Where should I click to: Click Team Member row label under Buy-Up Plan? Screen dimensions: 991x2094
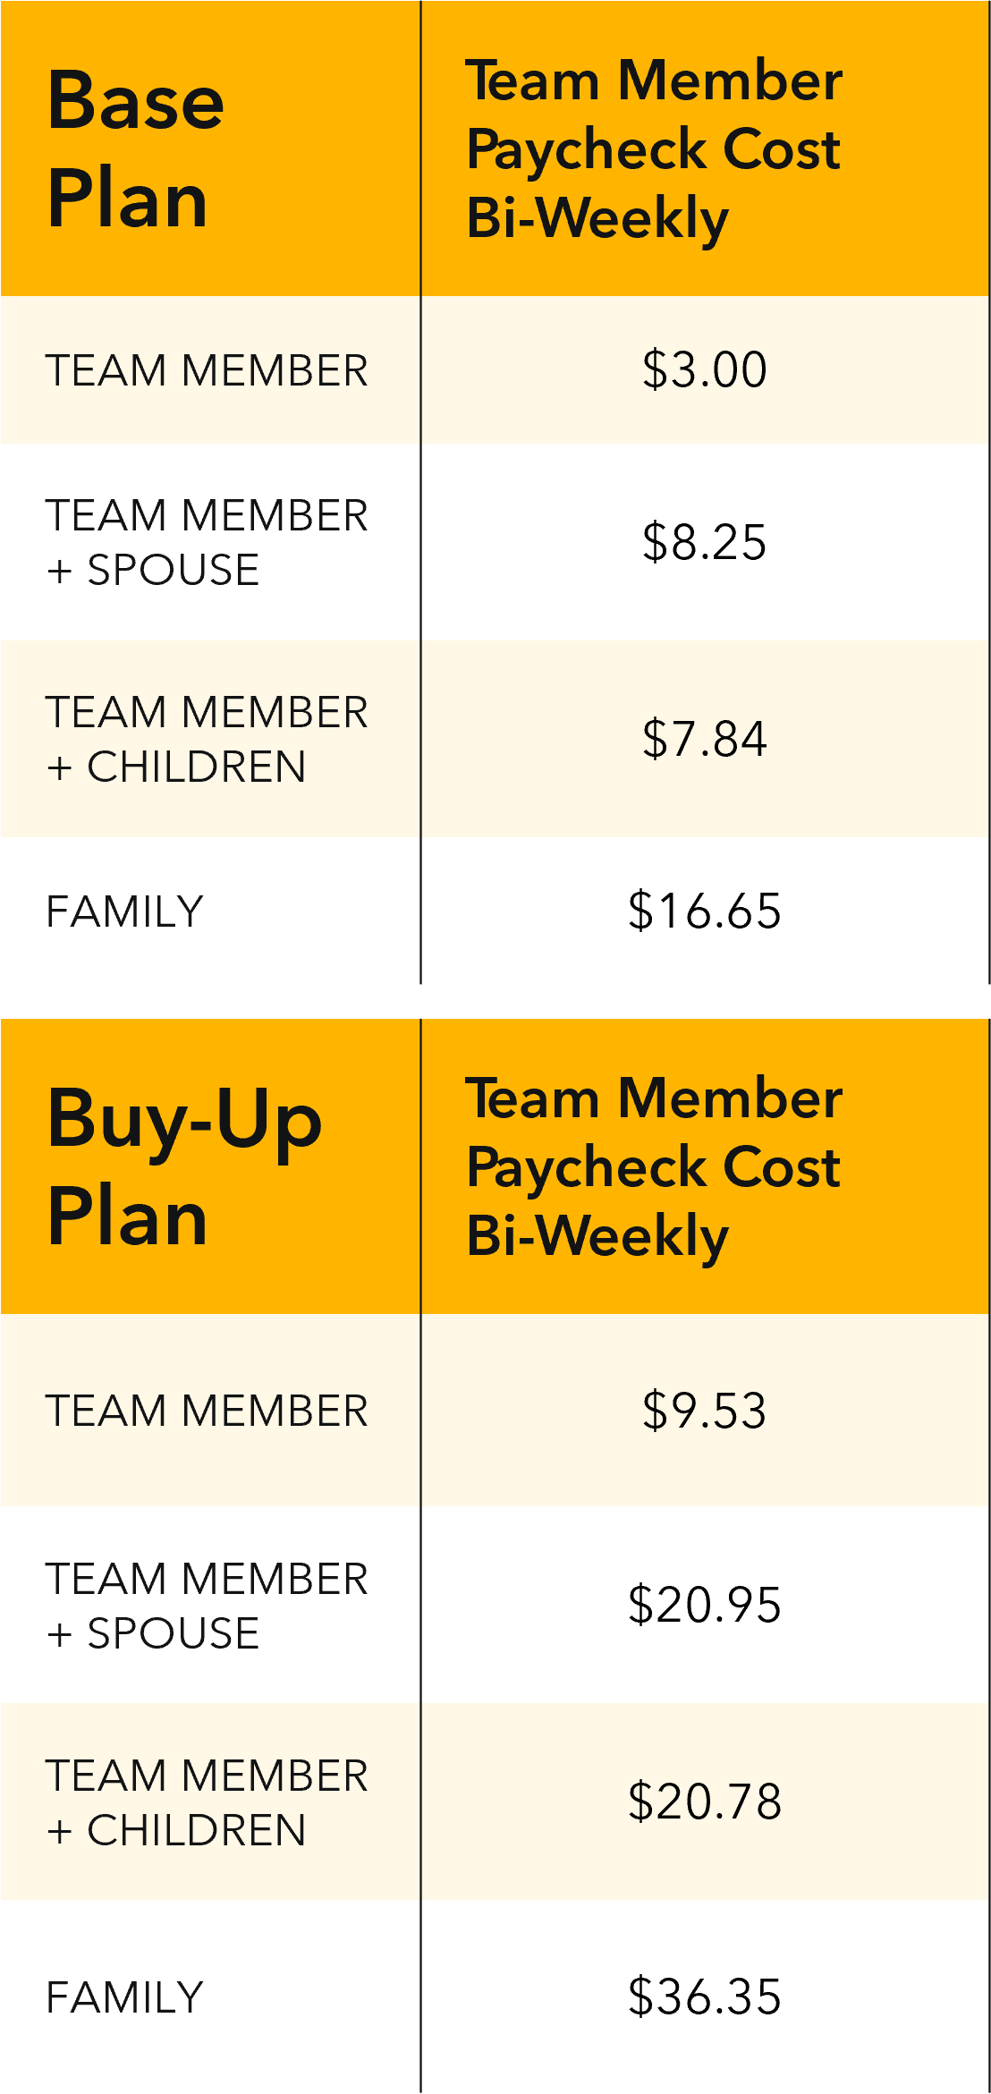coord(207,1411)
